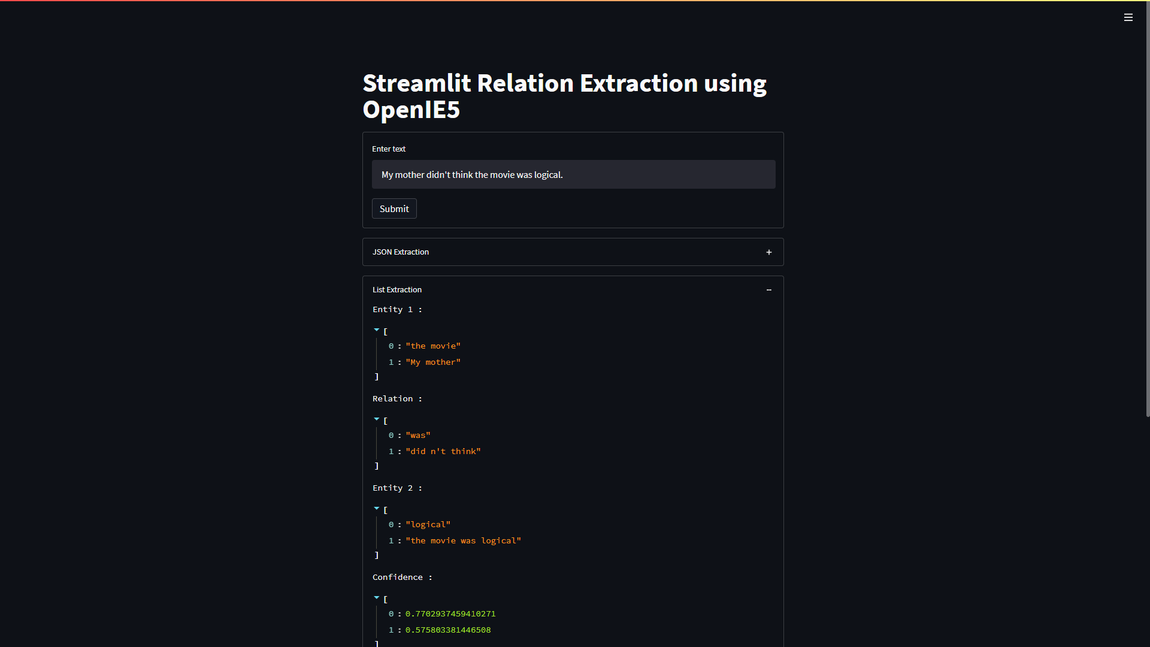The height and width of the screenshot is (647, 1150).
Task: Click the page title heading
Action: coord(564,96)
